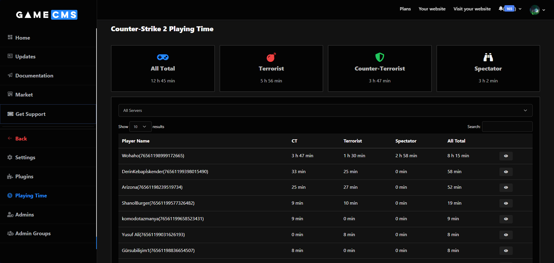Sort by Spectator column header
554x263 pixels.
click(x=406, y=141)
